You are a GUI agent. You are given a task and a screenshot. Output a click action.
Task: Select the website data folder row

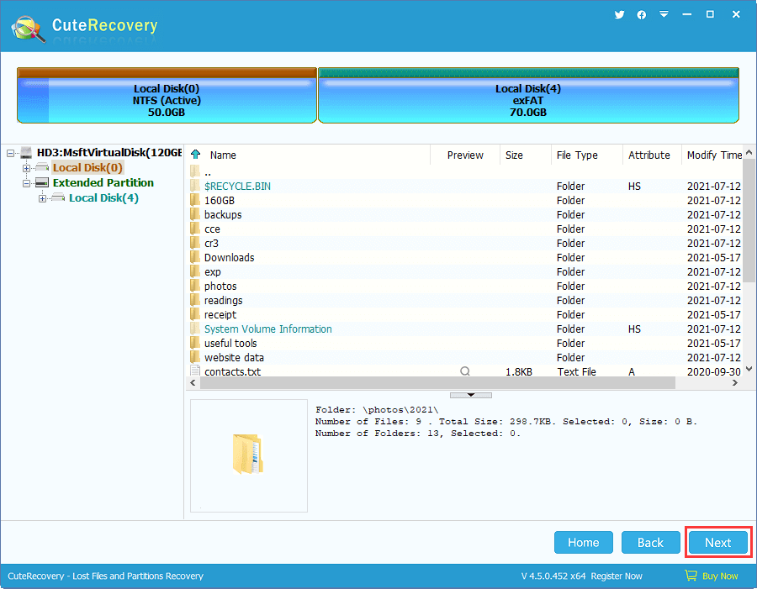pyautogui.click(x=465, y=357)
